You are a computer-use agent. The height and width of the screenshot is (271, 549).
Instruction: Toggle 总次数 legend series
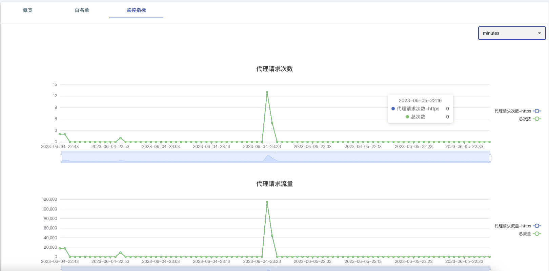tap(530, 119)
